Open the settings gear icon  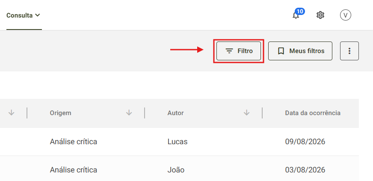[x=320, y=15]
